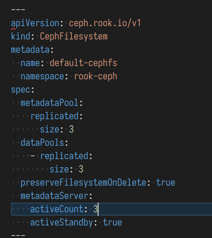Place cursor on ceph.rook.io/v1 value

(x=105, y=23)
